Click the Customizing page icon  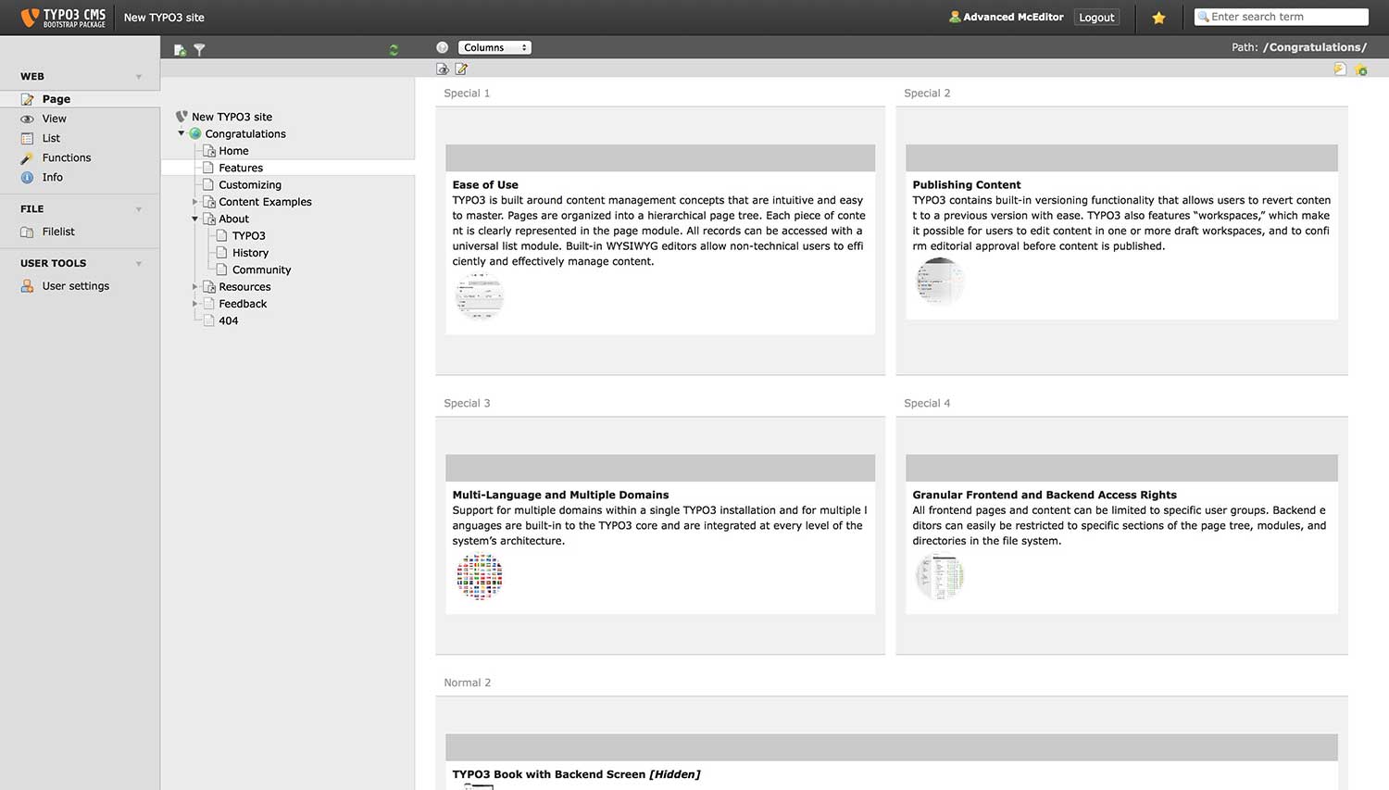[x=209, y=184]
